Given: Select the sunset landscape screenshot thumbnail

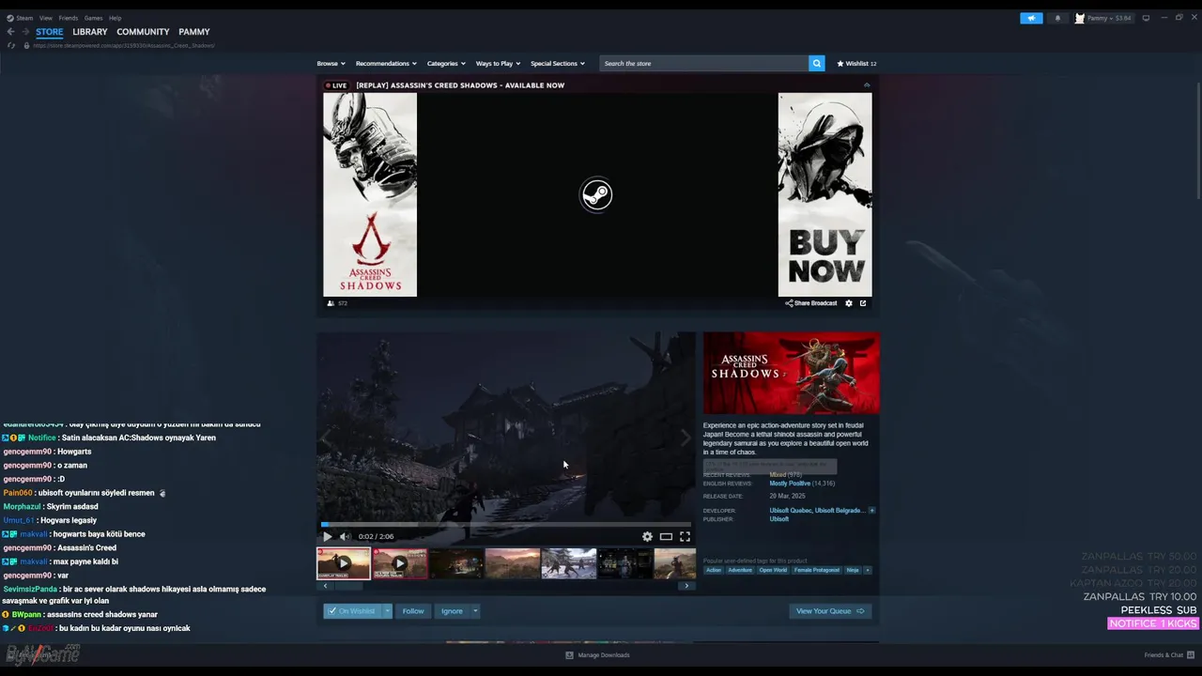Looking at the screenshot, I should coord(513,563).
